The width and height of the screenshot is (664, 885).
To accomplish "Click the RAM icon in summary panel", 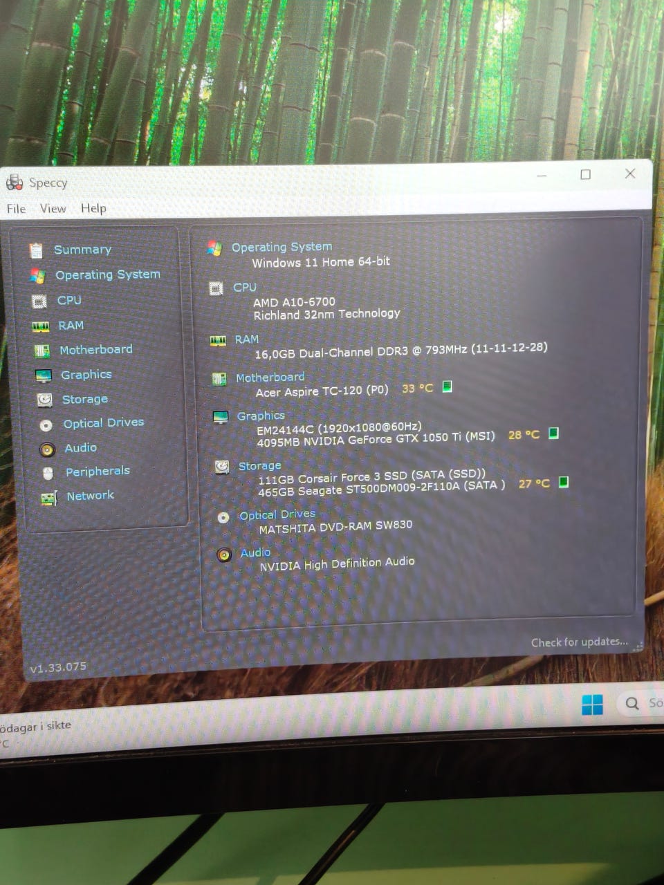I will click(218, 340).
